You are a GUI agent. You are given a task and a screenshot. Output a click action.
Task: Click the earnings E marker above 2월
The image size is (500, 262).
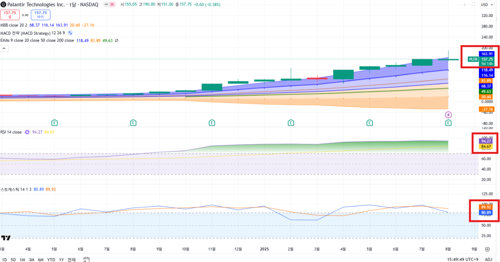(291, 123)
